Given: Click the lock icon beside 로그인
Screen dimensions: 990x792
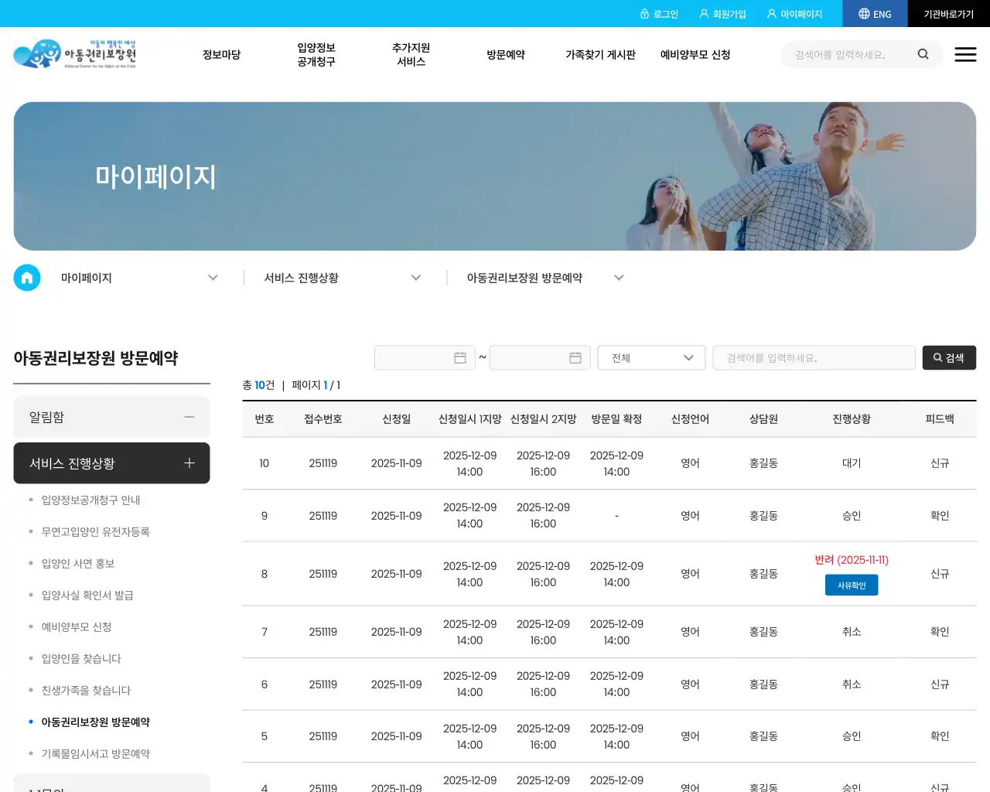Looking at the screenshot, I should point(646,13).
